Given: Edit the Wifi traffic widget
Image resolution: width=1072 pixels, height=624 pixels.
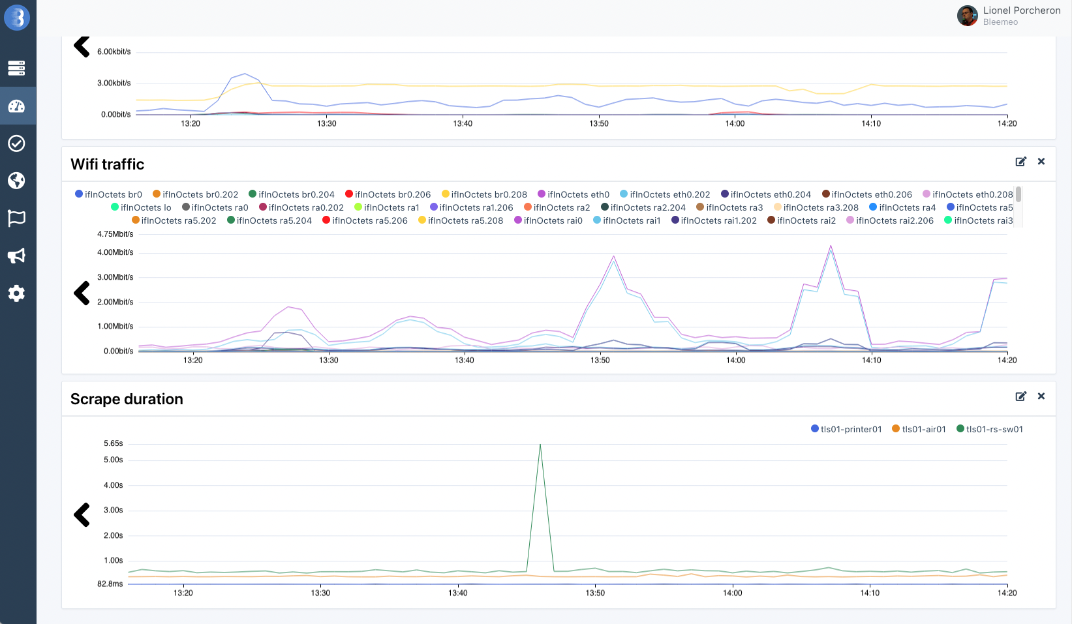Looking at the screenshot, I should (x=1021, y=162).
